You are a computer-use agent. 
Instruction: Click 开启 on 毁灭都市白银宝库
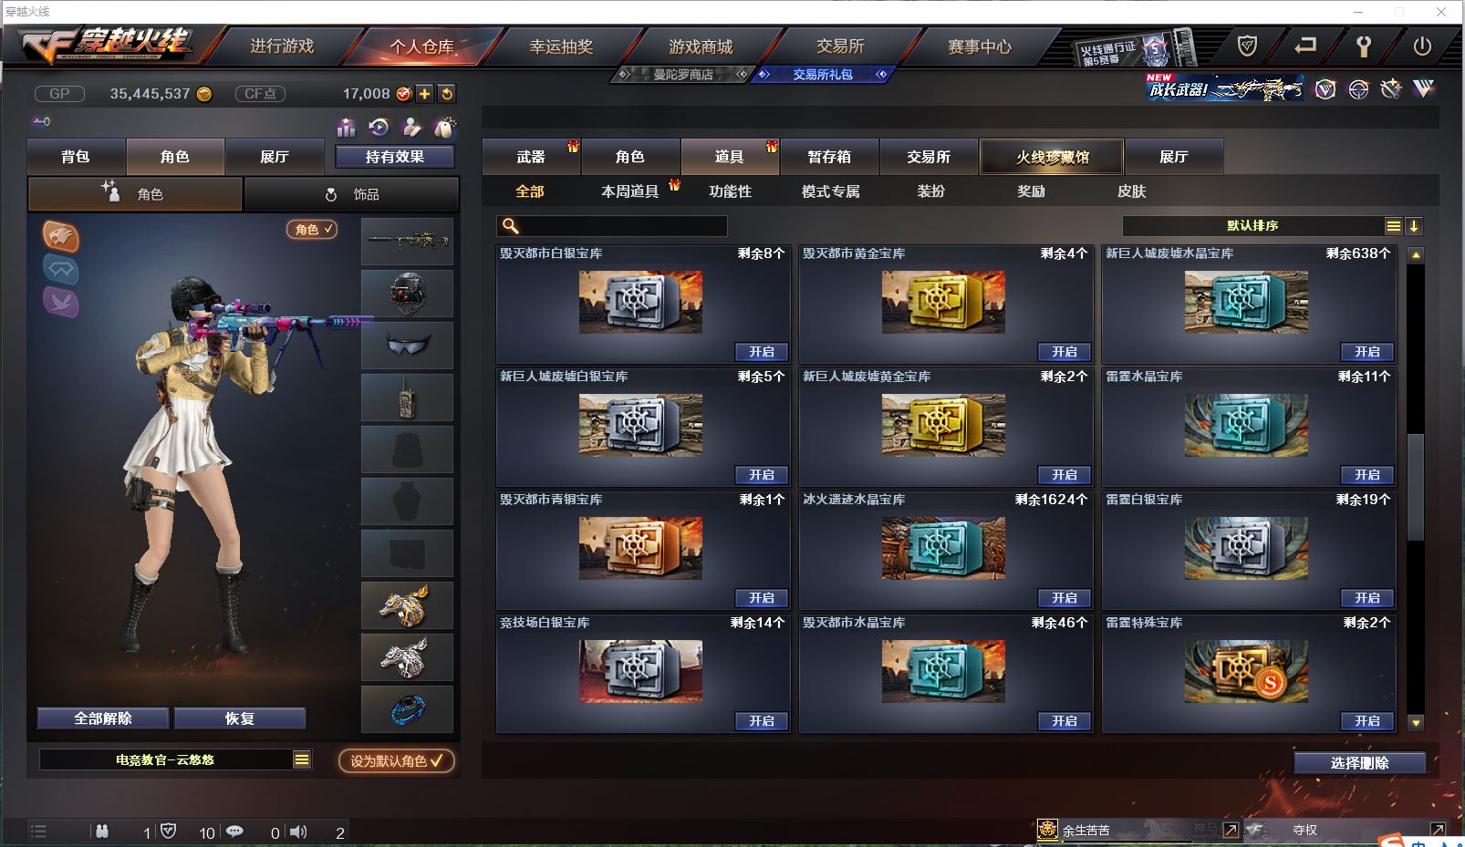(762, 352)
